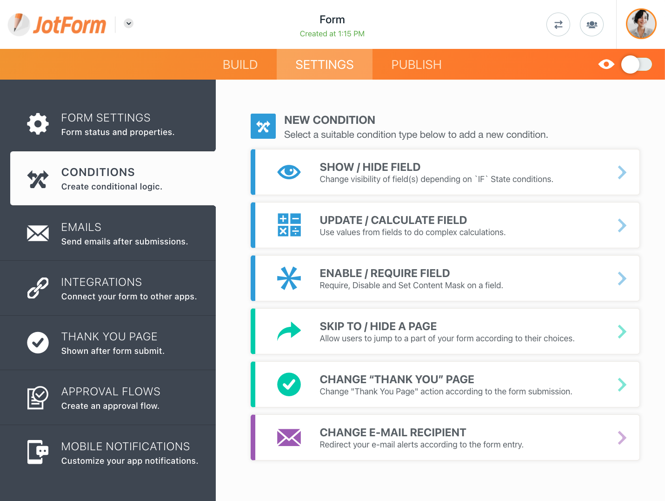Image resolution: width=665 pixels, height=501 pixels.
Task: Choose CHANGE E-MAIL RECIPIENT condition
Action: click(x=445, y=438)
